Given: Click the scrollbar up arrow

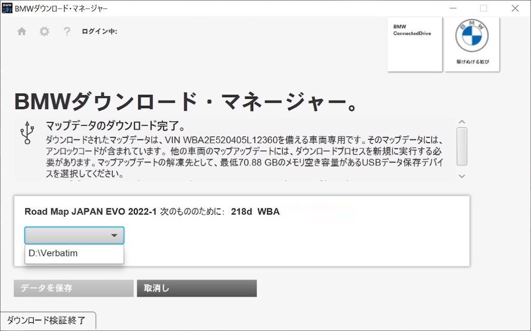Looking at the screenshot, I should 462,121.
